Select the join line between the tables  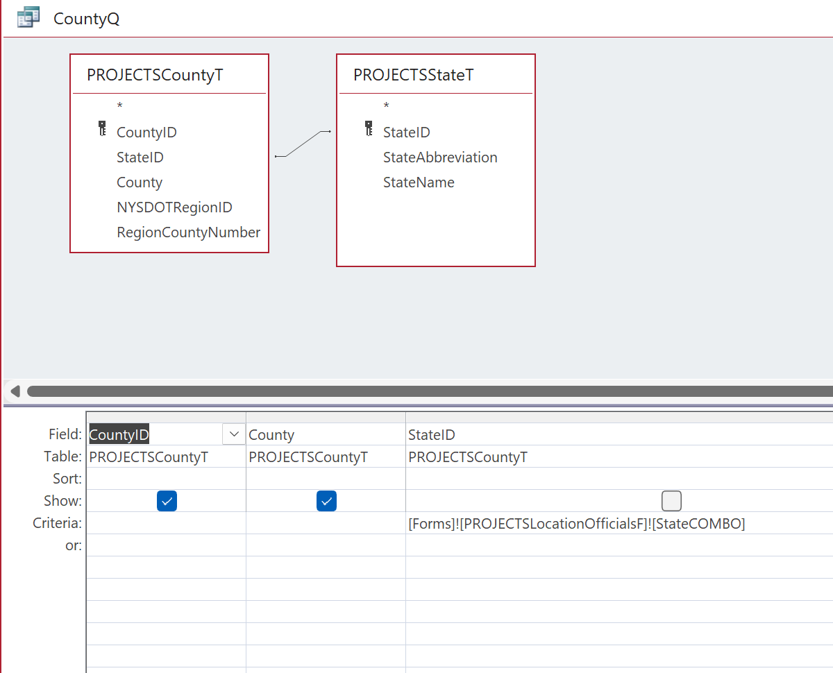point(302,144)
